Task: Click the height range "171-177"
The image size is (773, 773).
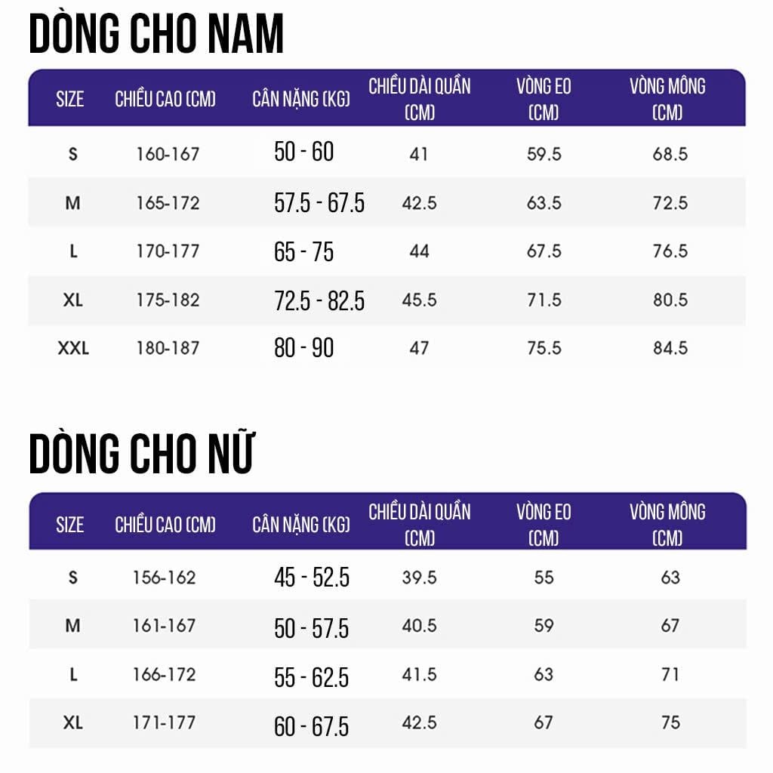Action: [164, 722]
